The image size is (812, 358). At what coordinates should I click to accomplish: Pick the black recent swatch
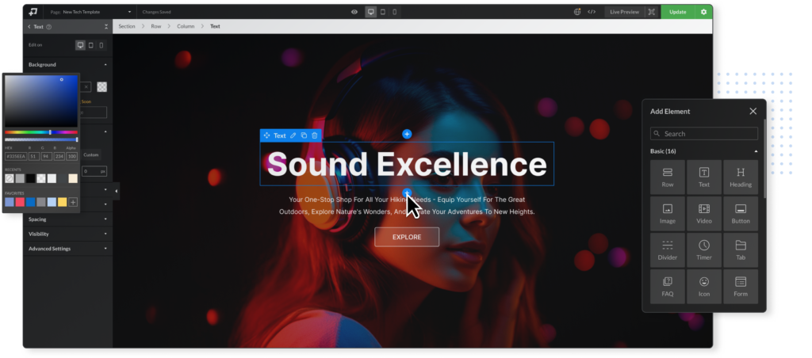[x=31, y=178]
